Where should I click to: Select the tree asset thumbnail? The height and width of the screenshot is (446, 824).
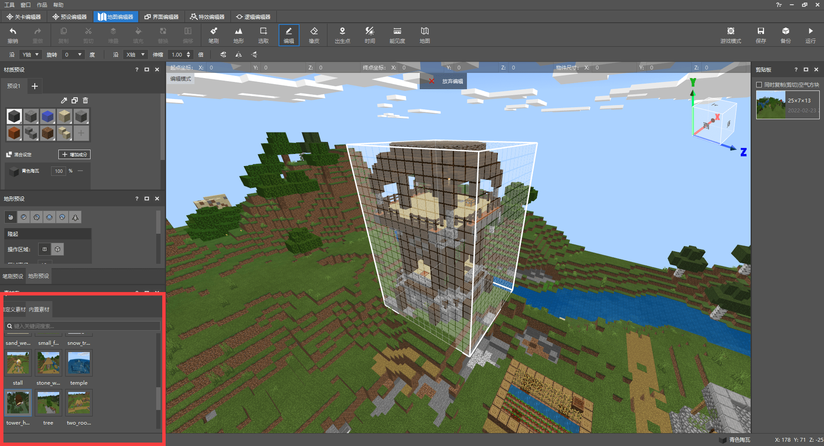click(x=48, y=403)
